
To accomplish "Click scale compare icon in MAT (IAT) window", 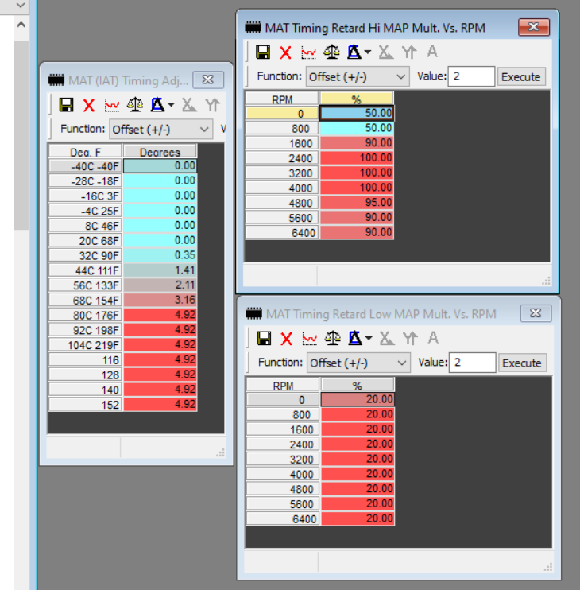I will pyautogui.click(x=135, y=105).
